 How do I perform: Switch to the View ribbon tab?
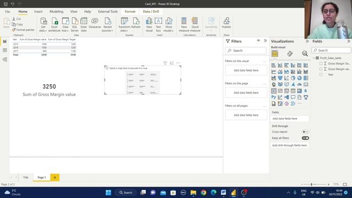74,12
